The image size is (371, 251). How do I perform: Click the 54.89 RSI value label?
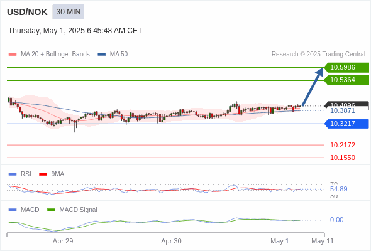[x=338, y=189]
